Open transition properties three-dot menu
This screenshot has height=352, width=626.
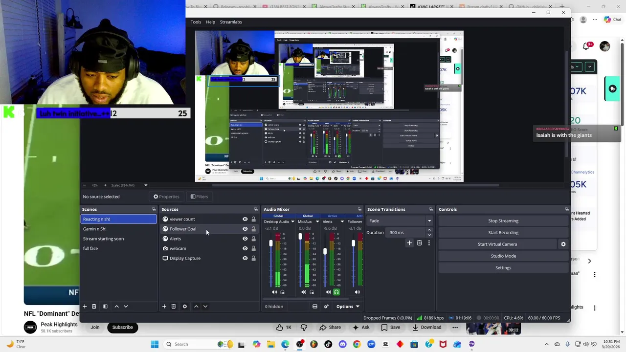[429, 243]
